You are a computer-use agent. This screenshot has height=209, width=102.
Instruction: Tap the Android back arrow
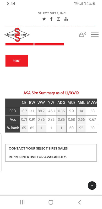[79, 202]
